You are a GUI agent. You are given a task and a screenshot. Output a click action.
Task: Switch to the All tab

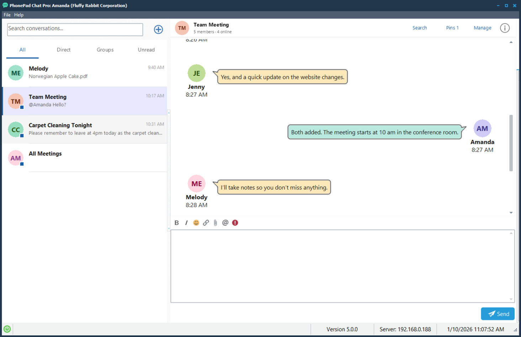coord(22,50)
